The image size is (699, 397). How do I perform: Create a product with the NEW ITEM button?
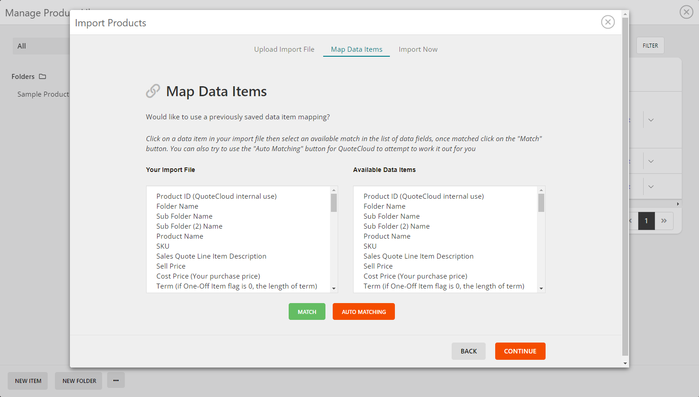(27, 381)
